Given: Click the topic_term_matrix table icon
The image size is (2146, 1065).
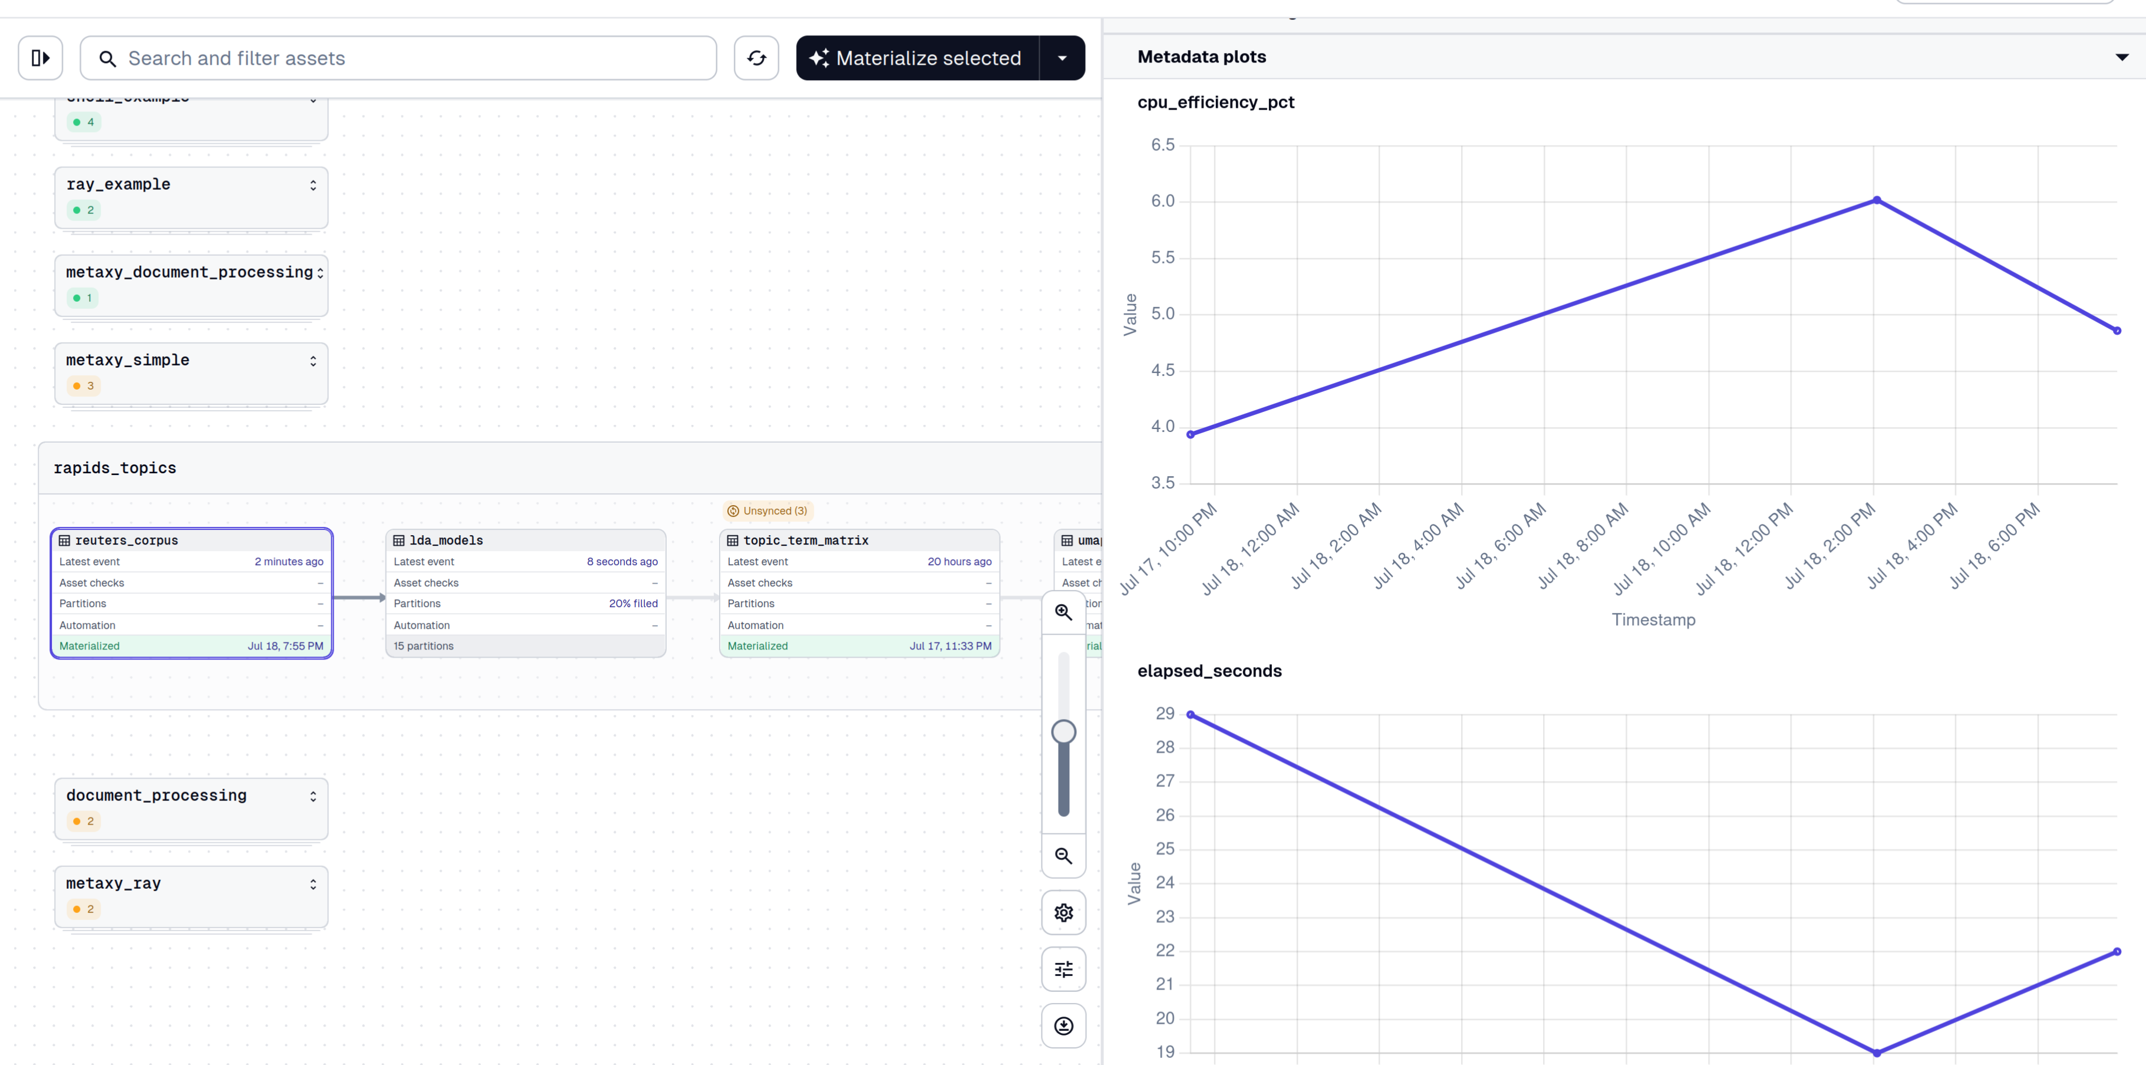Looking at the screenshot, I should [x=733, y=540].
